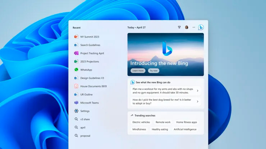Select the Electric vehicles trending search
This screenshot has width=266, height=149.
click(141, 122)
